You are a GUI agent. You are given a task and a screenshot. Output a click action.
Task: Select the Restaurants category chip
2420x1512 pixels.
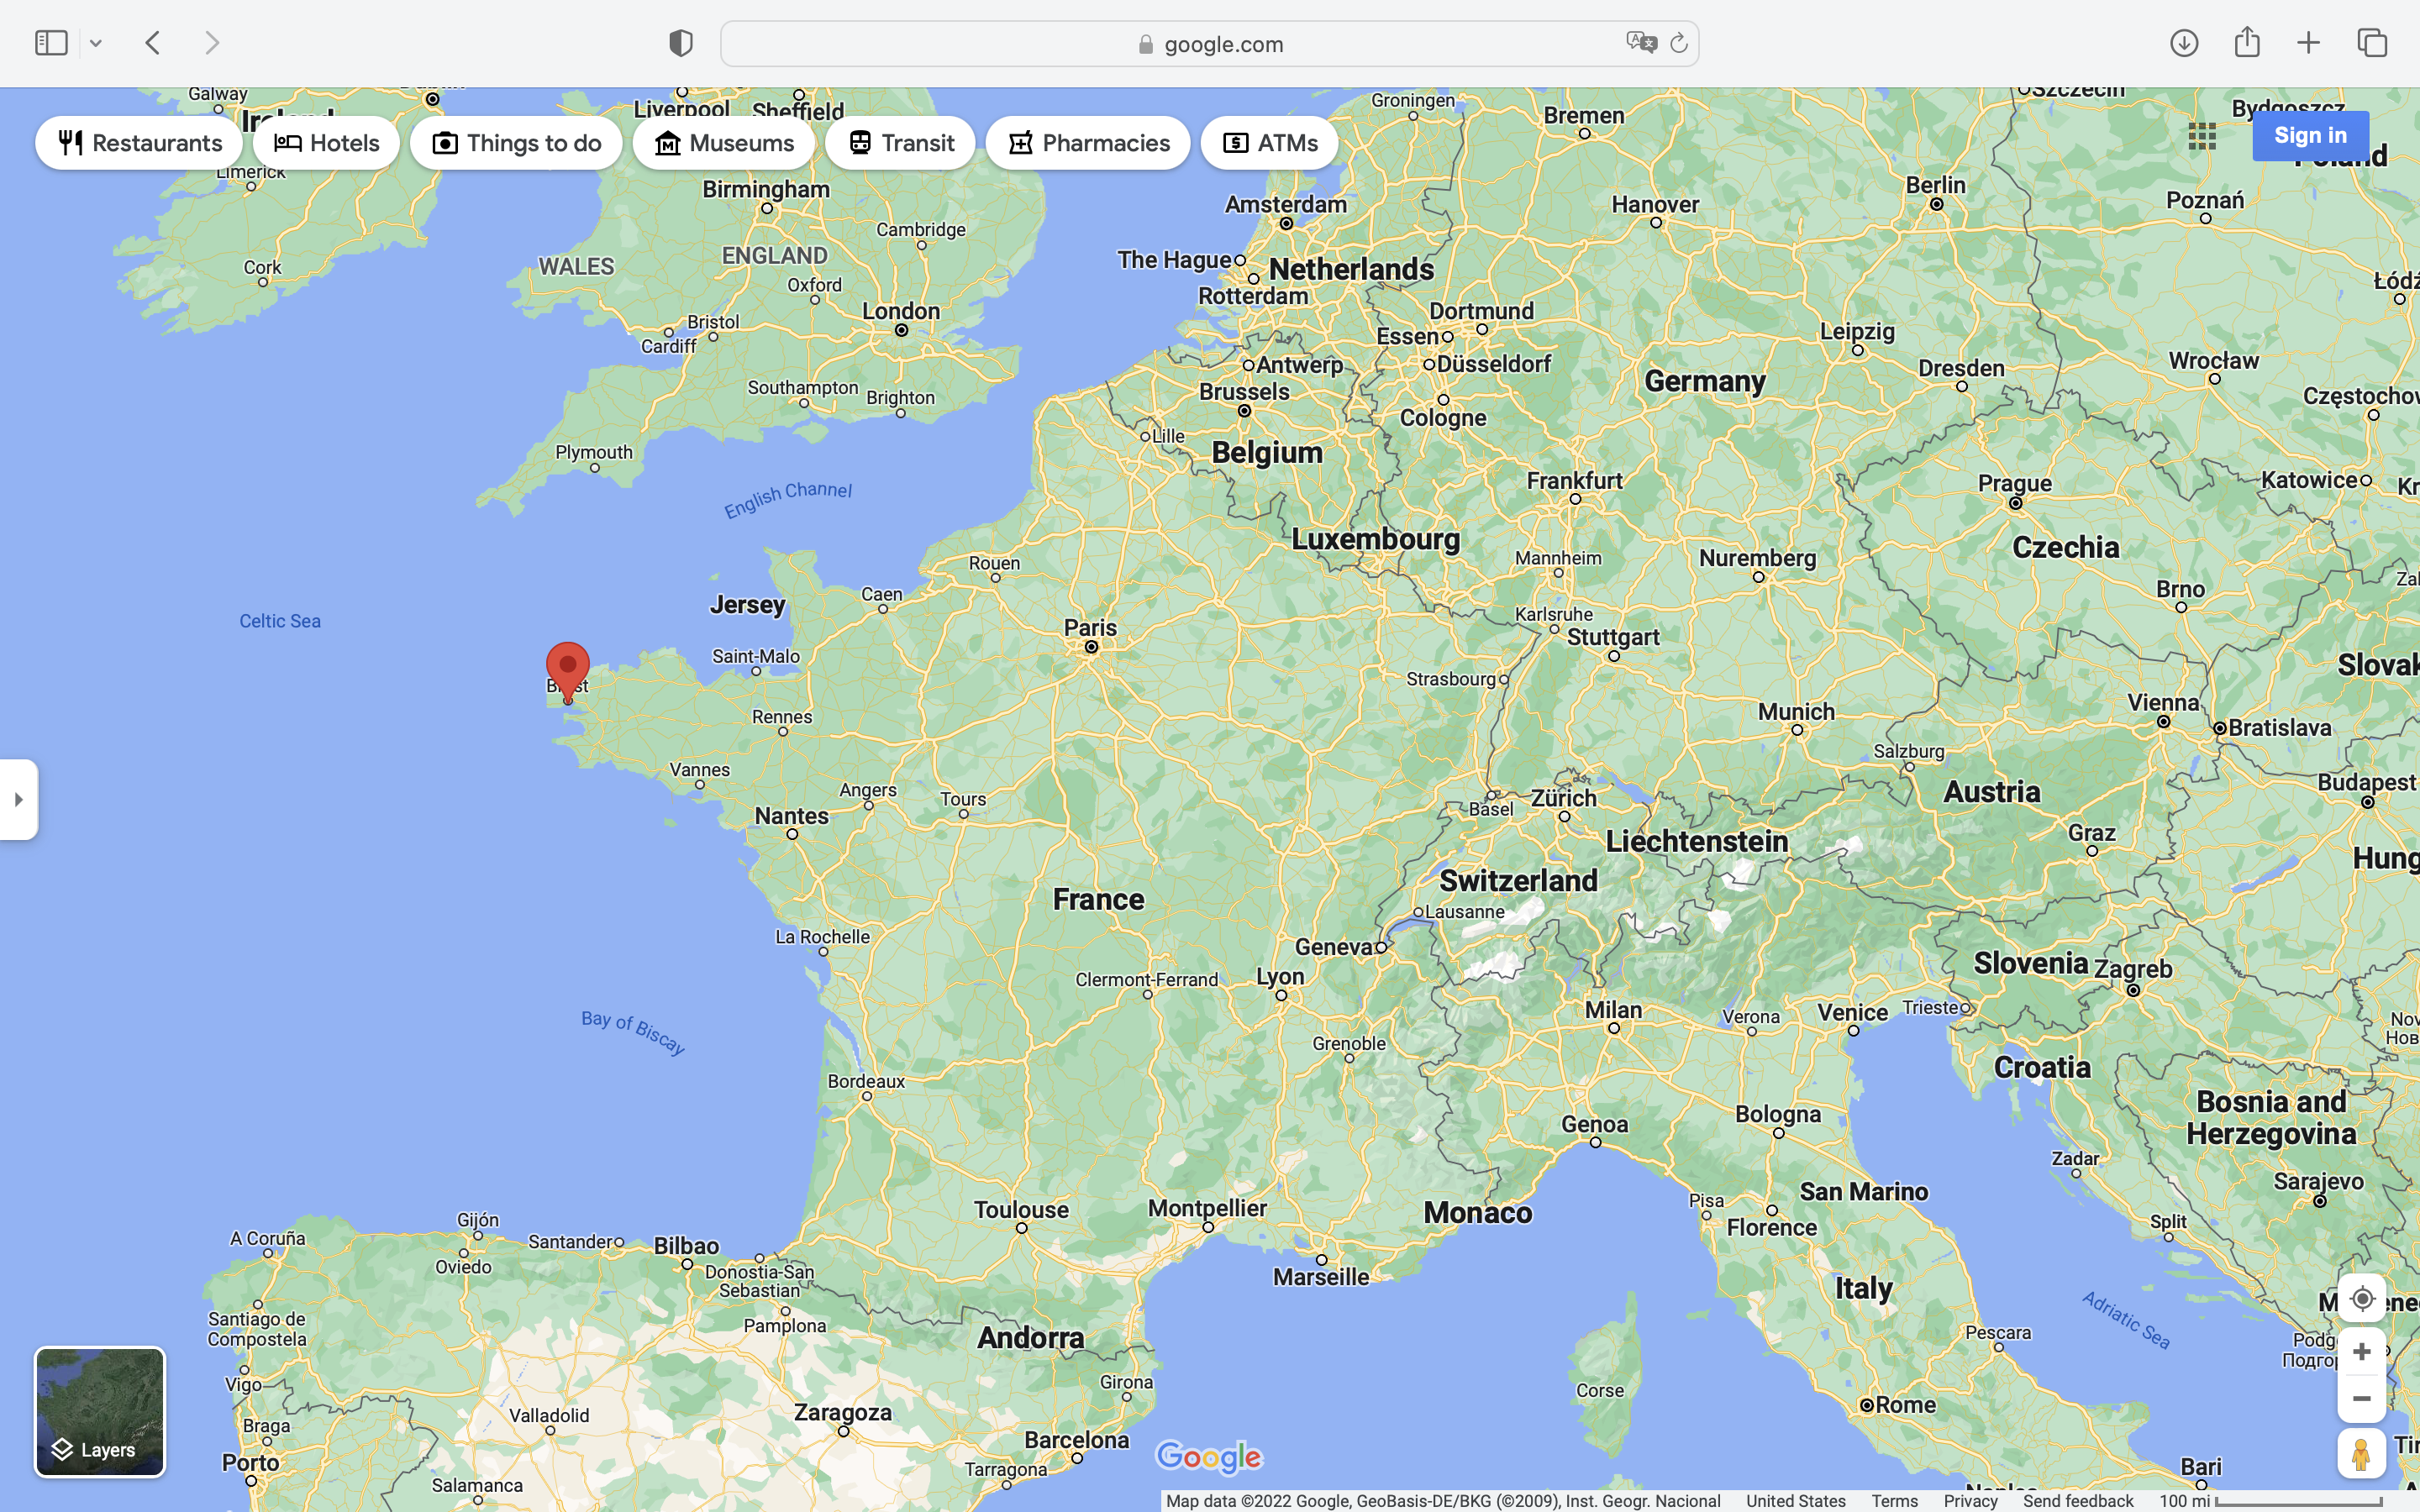139,143
